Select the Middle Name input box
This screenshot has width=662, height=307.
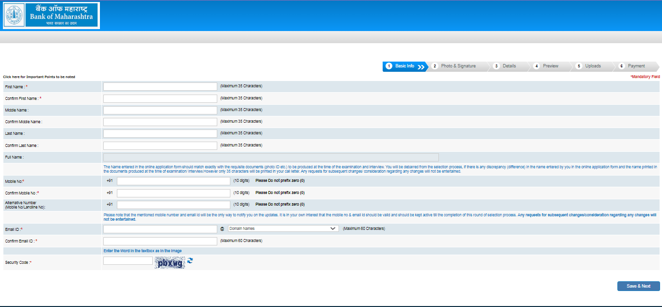160,110
